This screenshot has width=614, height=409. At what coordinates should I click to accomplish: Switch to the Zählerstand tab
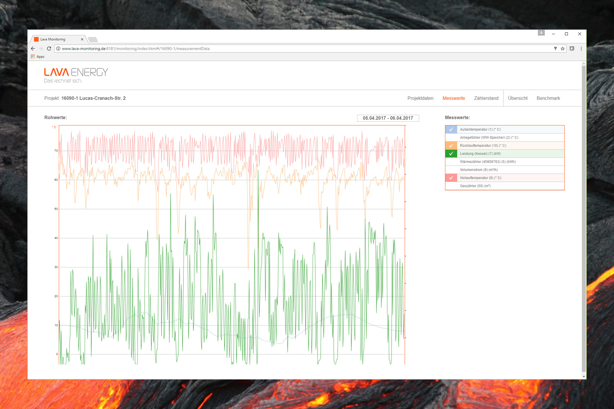[x=486, y=98]
